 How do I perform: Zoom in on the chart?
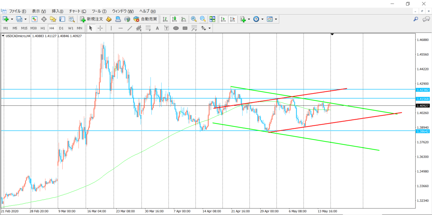point(194,19)
